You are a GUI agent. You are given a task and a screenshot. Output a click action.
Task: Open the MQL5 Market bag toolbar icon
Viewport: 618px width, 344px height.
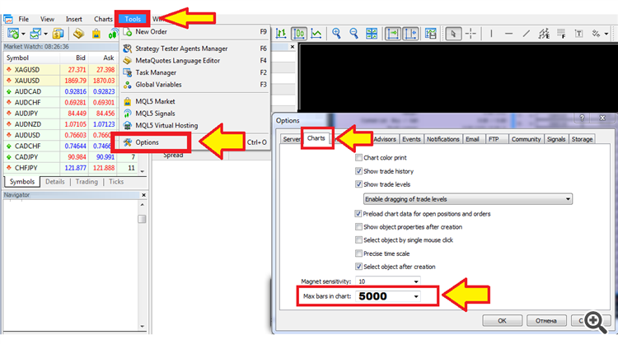pos(96,34)
